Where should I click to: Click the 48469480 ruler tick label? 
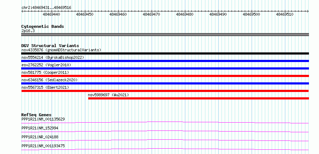pos(185,14)
